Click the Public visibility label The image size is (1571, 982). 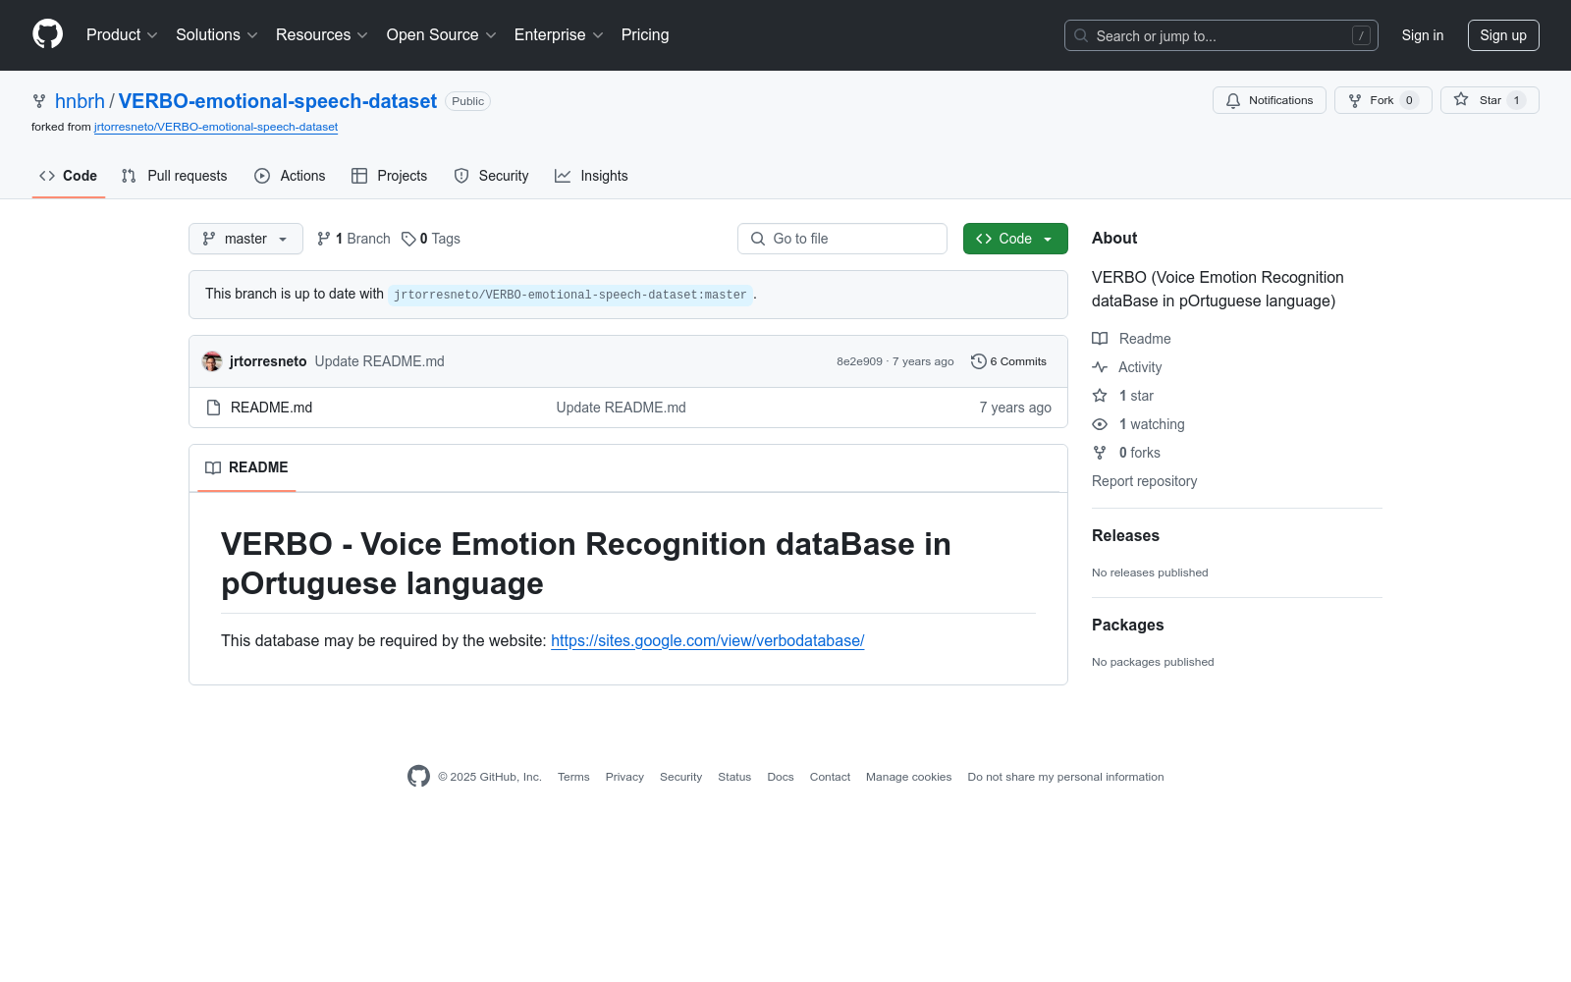click(468, 101)
